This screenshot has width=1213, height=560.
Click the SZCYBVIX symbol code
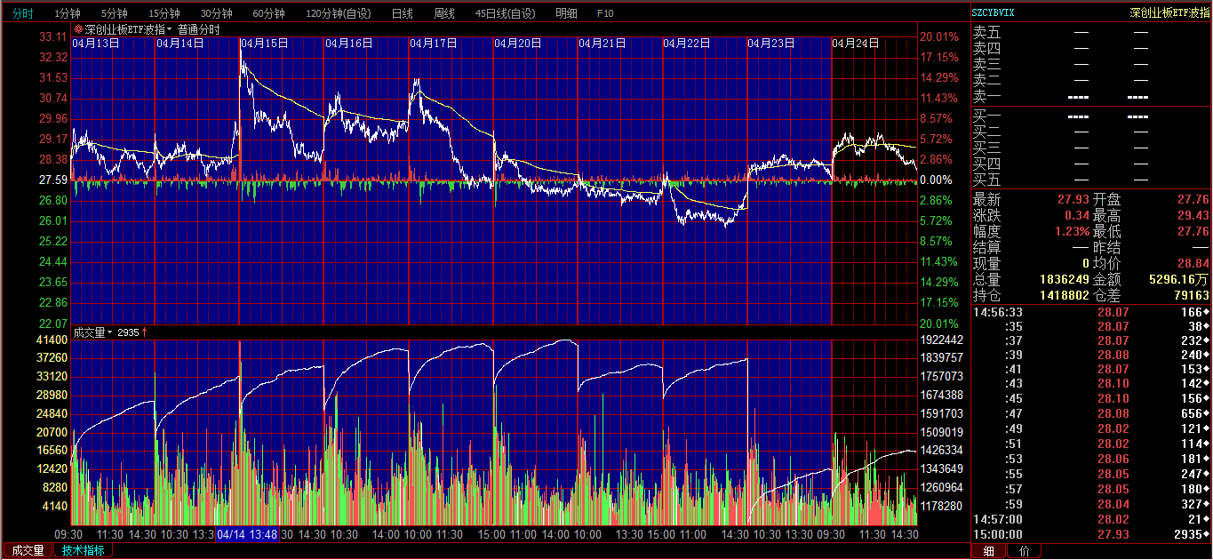(993, 12)
